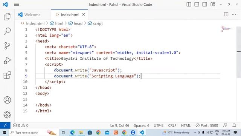
Task: Open the Action Center notification icon
Action: click(x=235, y=132)
